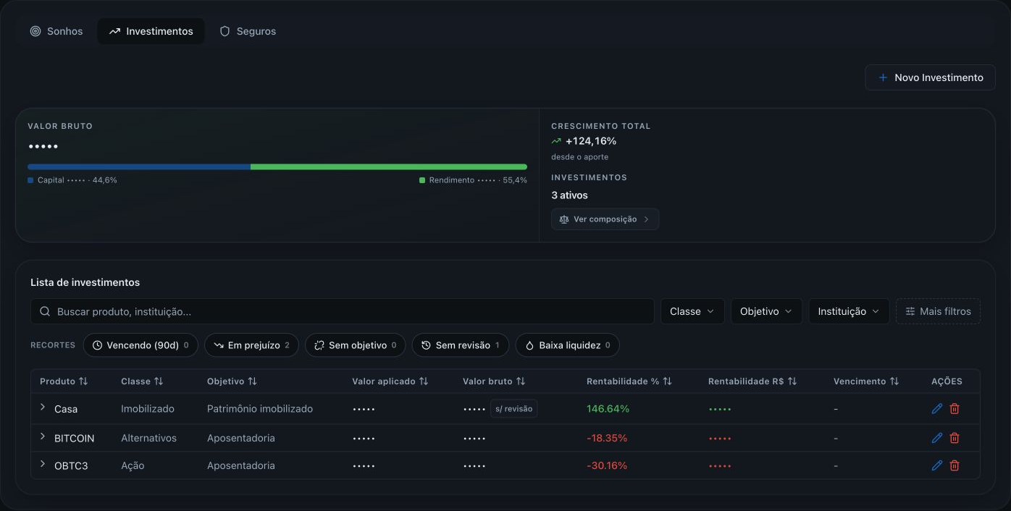This screenshot has height=511, width=1011.
Task: Delete the OBTC3 investment
Action: click(955, 465)
